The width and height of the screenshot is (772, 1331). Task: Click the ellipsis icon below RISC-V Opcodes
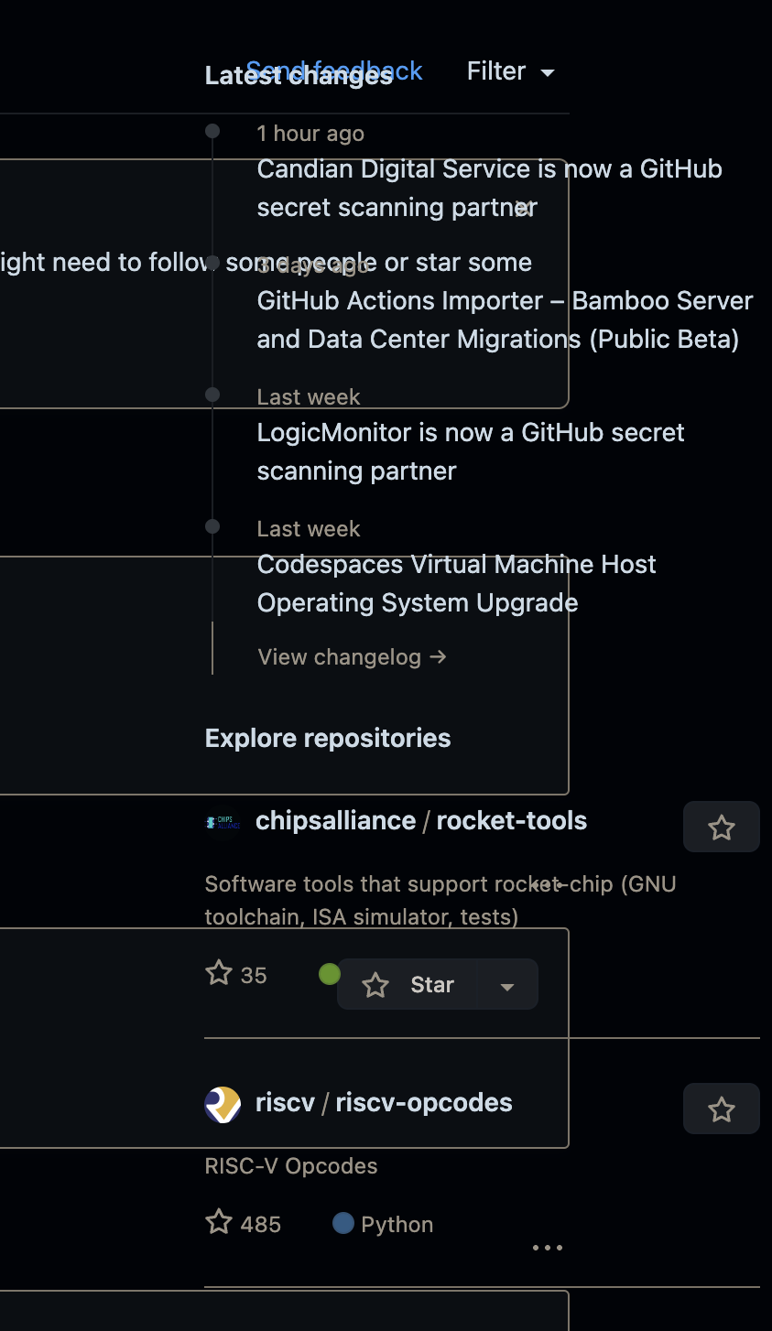547,1247
